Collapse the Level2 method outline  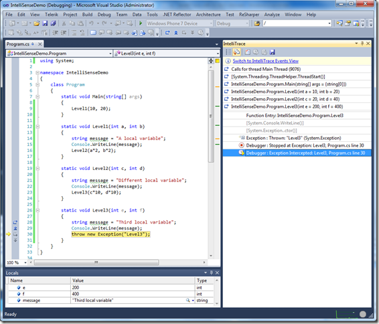coord(37,169)
